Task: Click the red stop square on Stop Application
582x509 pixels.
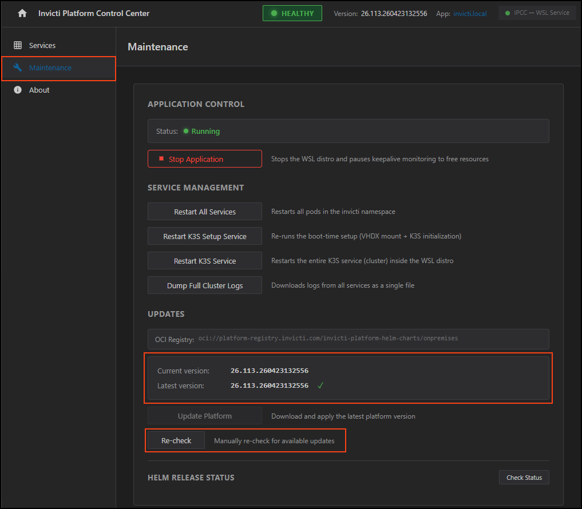Action: point(160,158)
